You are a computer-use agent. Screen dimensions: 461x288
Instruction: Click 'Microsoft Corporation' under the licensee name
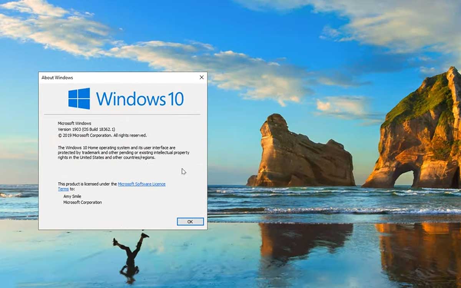point(83,202)
